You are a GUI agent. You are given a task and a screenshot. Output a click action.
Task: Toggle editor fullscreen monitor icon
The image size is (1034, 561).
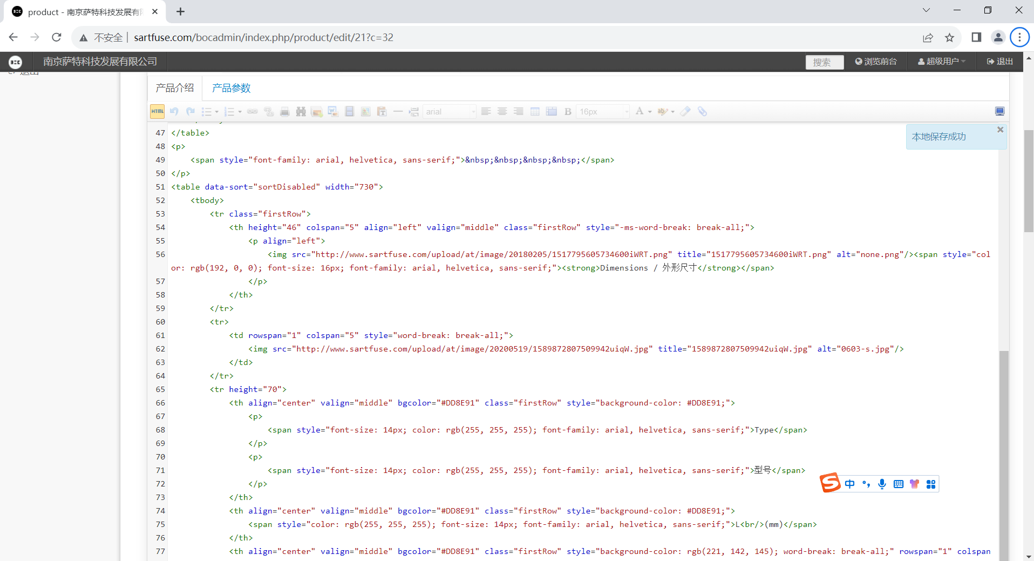(x=999, y=111)
